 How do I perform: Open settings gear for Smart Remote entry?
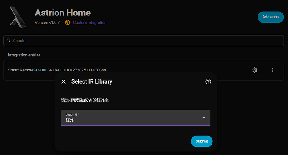point(255,70)
